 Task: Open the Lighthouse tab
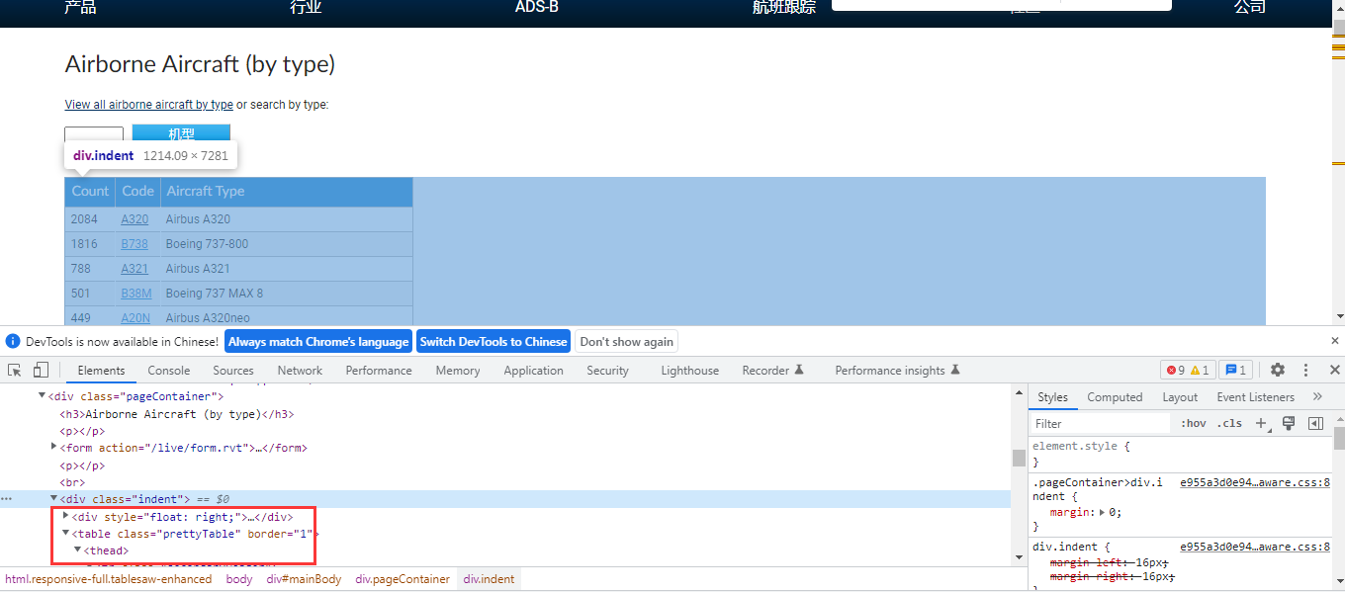point(689,371)
